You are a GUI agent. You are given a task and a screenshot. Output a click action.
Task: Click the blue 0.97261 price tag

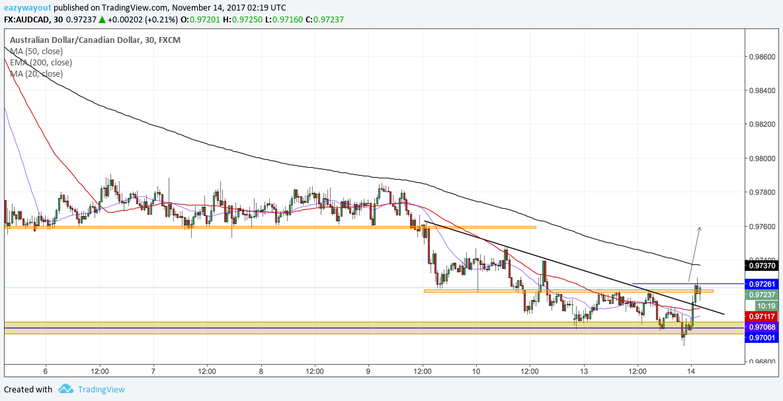pos(762,284)
